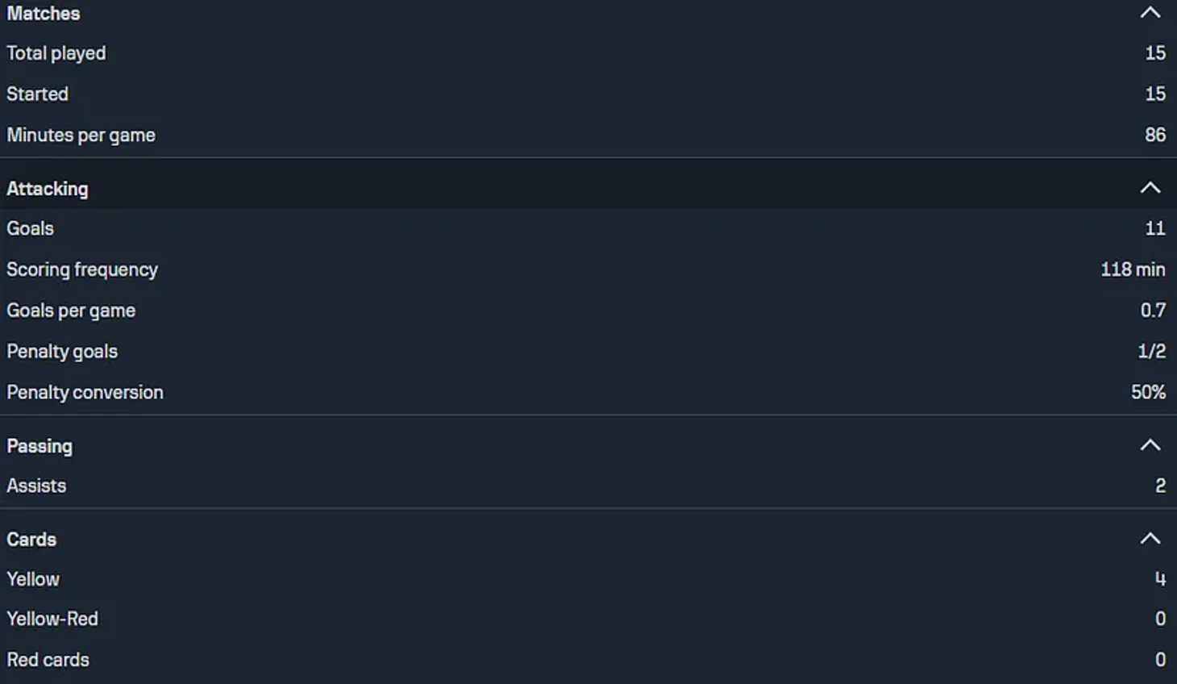Select the Yellow cards label
Screen dimensions: 1177x684
point(33,579)
